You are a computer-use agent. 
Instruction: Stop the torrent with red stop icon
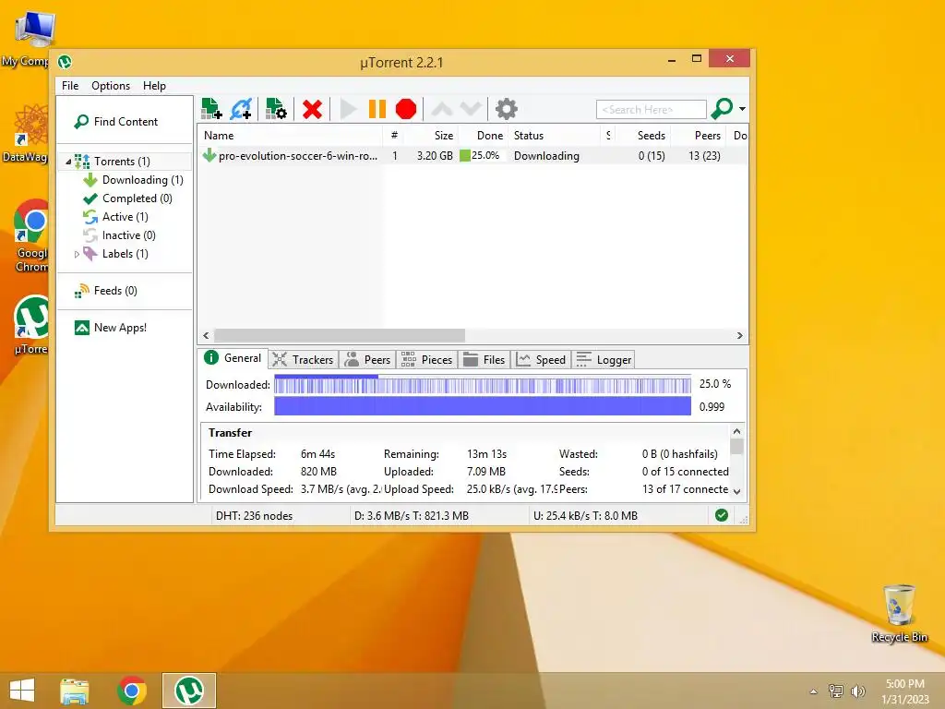coord(406,109)
